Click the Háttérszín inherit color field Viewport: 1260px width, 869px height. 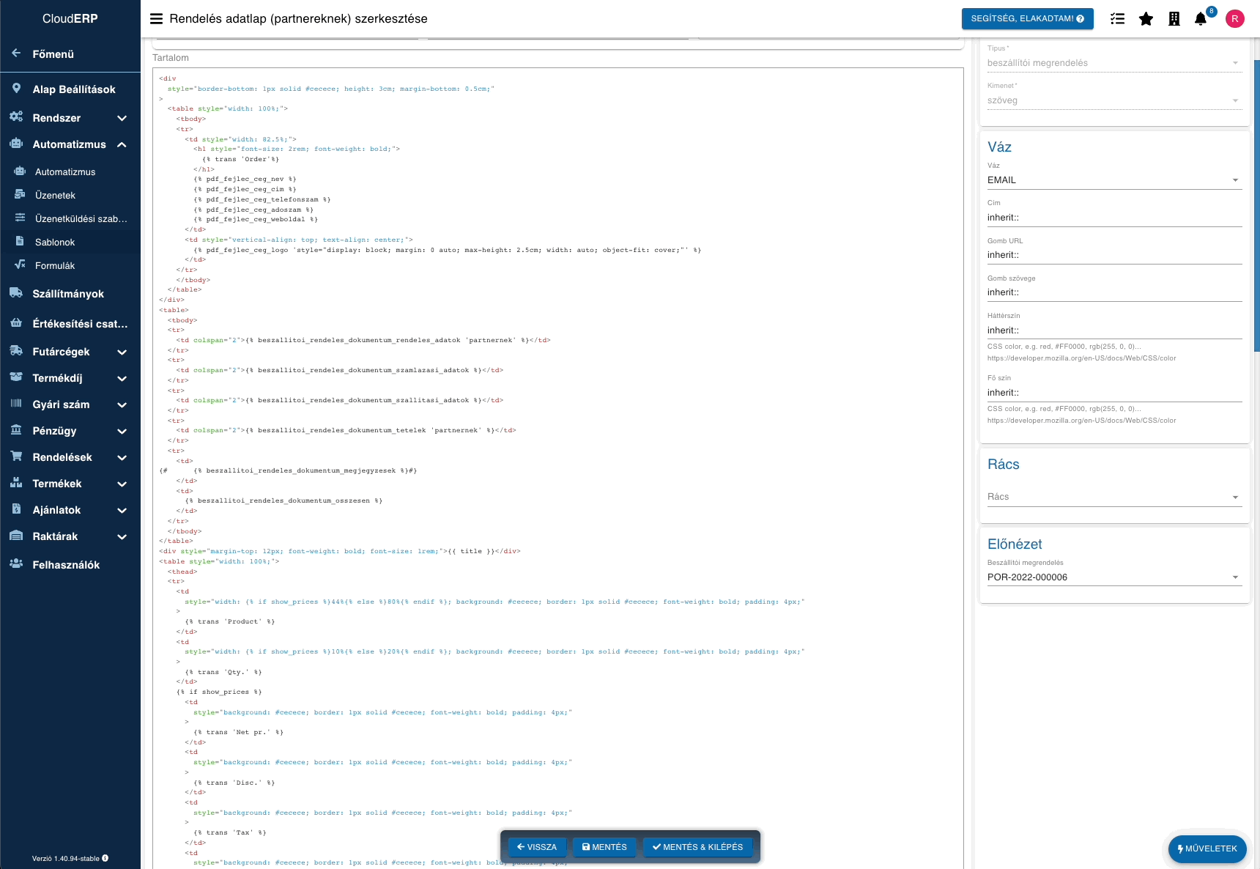(1113, 330)
